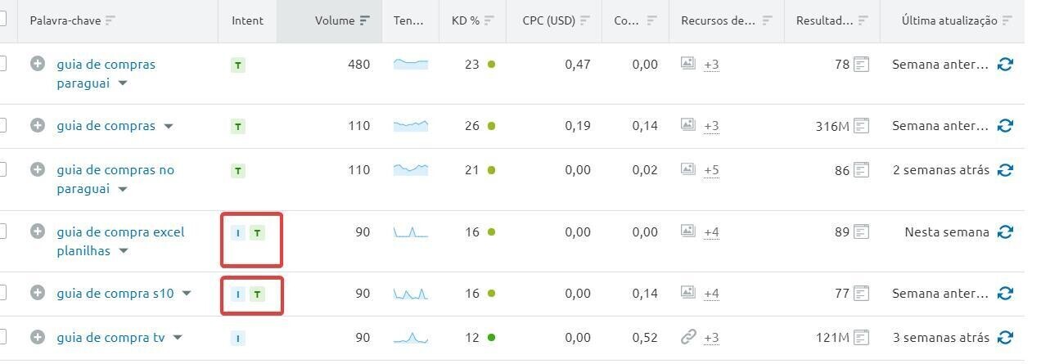This screenshot has height=364, width=1041.
Task: View SERP snapshot icon for 'guia de compra s10'
Action: pos(861,294)
